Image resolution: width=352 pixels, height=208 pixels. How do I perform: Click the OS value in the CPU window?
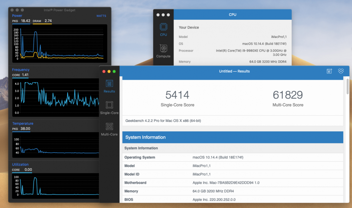[x=264, y=44]
